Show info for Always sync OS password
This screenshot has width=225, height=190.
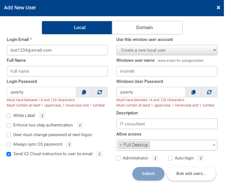[x=69, y=144]
